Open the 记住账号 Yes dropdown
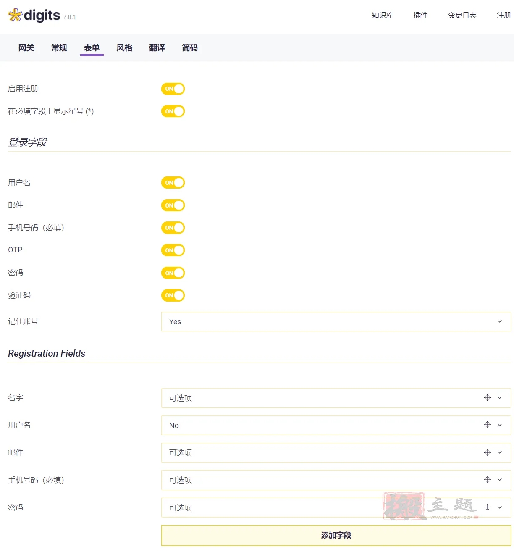The image size is (514, 552). [336, 321]
